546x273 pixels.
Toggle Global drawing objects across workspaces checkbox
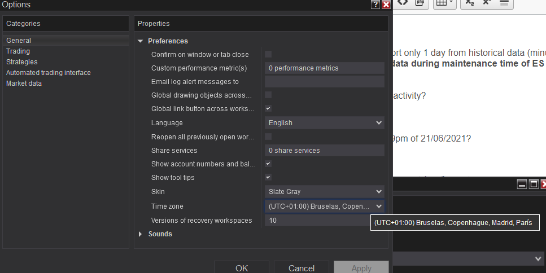(268, 95)
